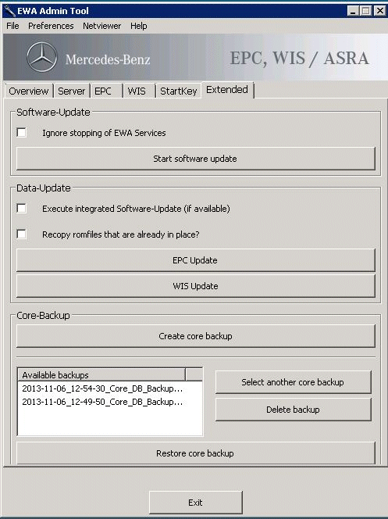Open the Help menu
Image resolution: width=388 pixels, height=519 pixels.
(138, 26)
